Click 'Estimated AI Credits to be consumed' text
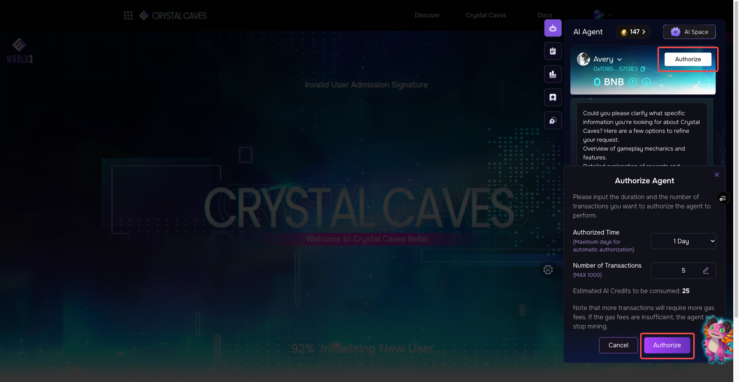Image resolution: width=739 pixels, height=382 pixels. click(x=626, y=291)
